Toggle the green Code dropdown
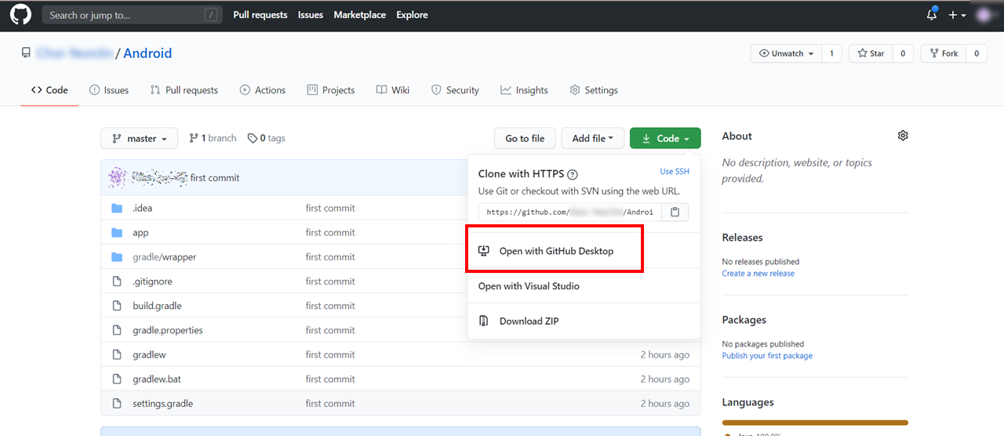Screen dimensions: 1004x436 pyautogui.click(x=665, y=138)
